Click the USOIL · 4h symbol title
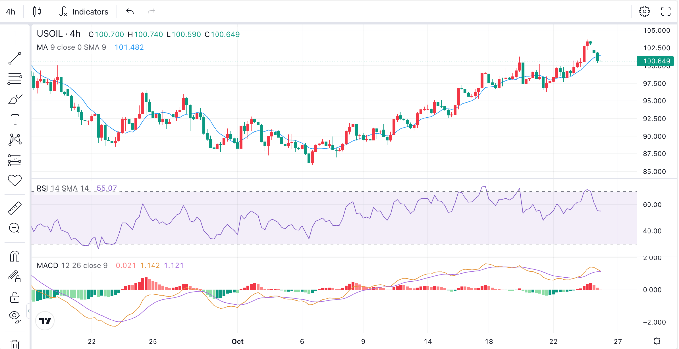This screenshot has width=679, height=349. [59, 34]
